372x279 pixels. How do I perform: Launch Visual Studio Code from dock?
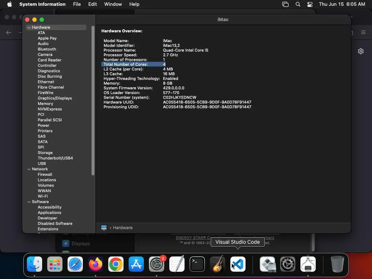(x=238, y=264)
